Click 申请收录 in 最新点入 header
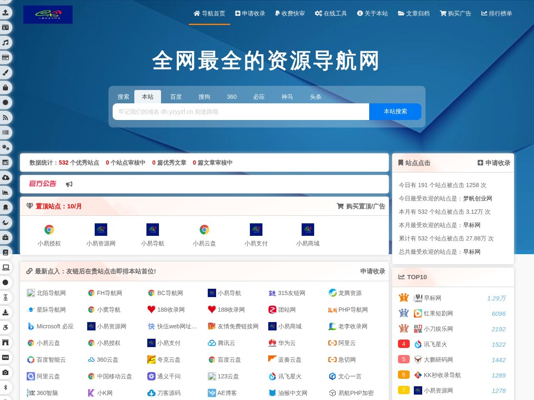Screen dimensions: 534x400 pos(373,271)
